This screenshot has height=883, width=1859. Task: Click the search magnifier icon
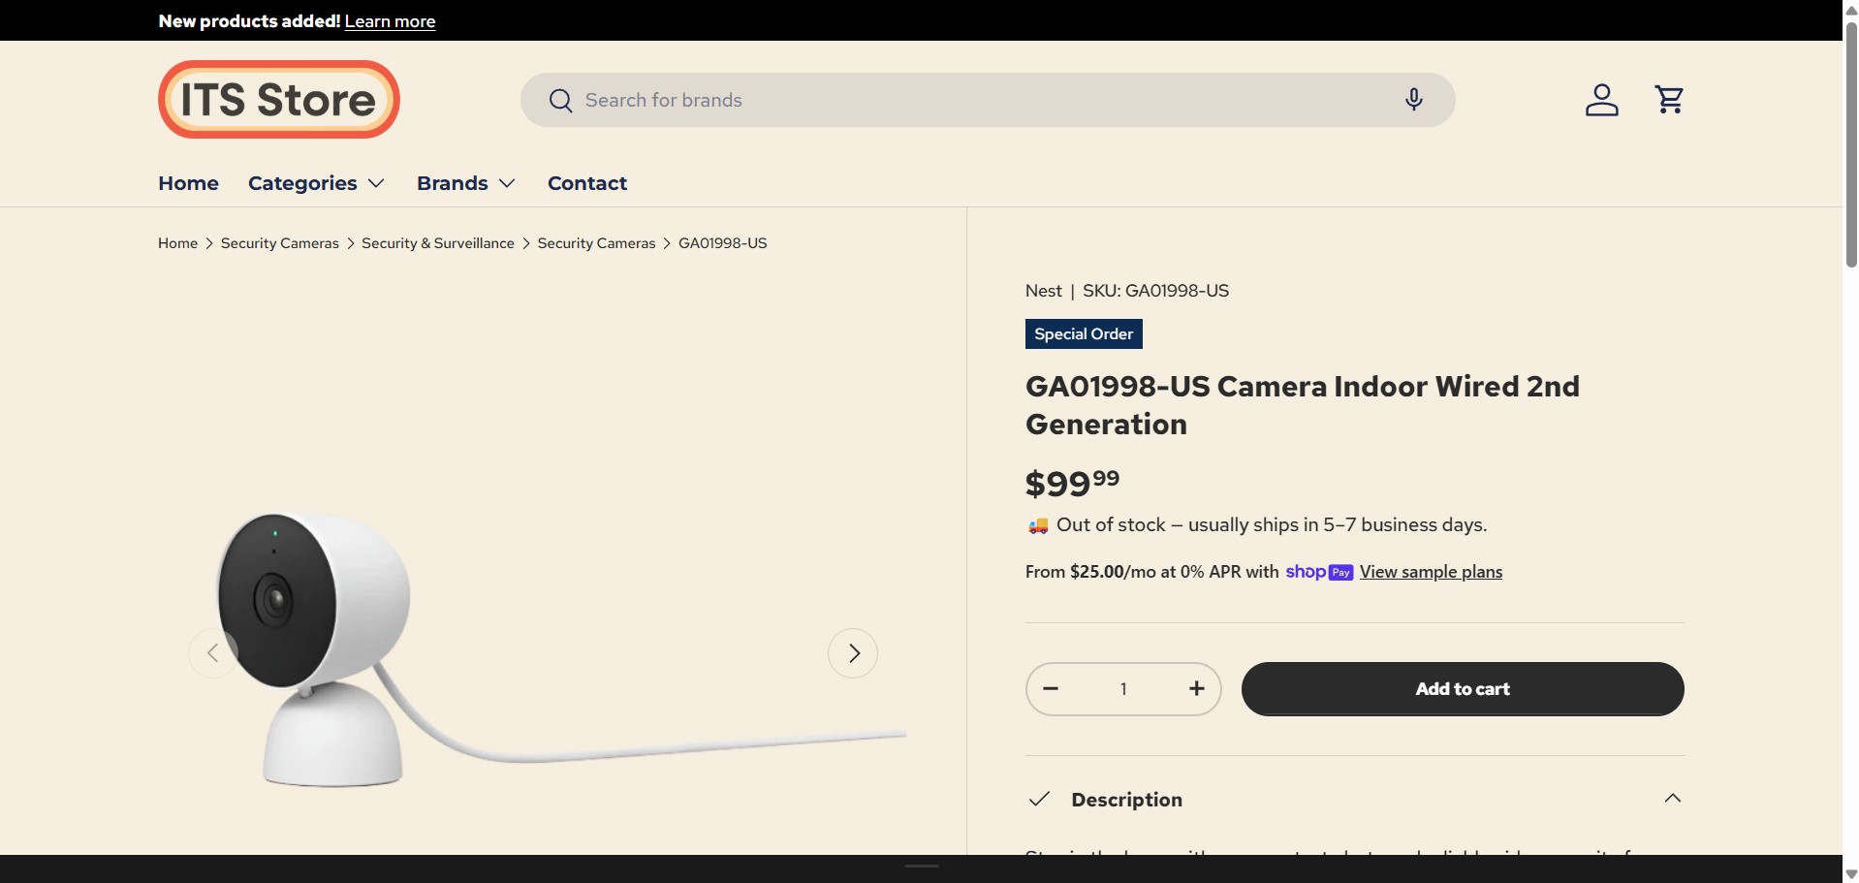[560, 101]
